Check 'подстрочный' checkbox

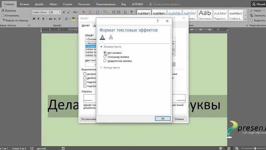tap(85, 86)
